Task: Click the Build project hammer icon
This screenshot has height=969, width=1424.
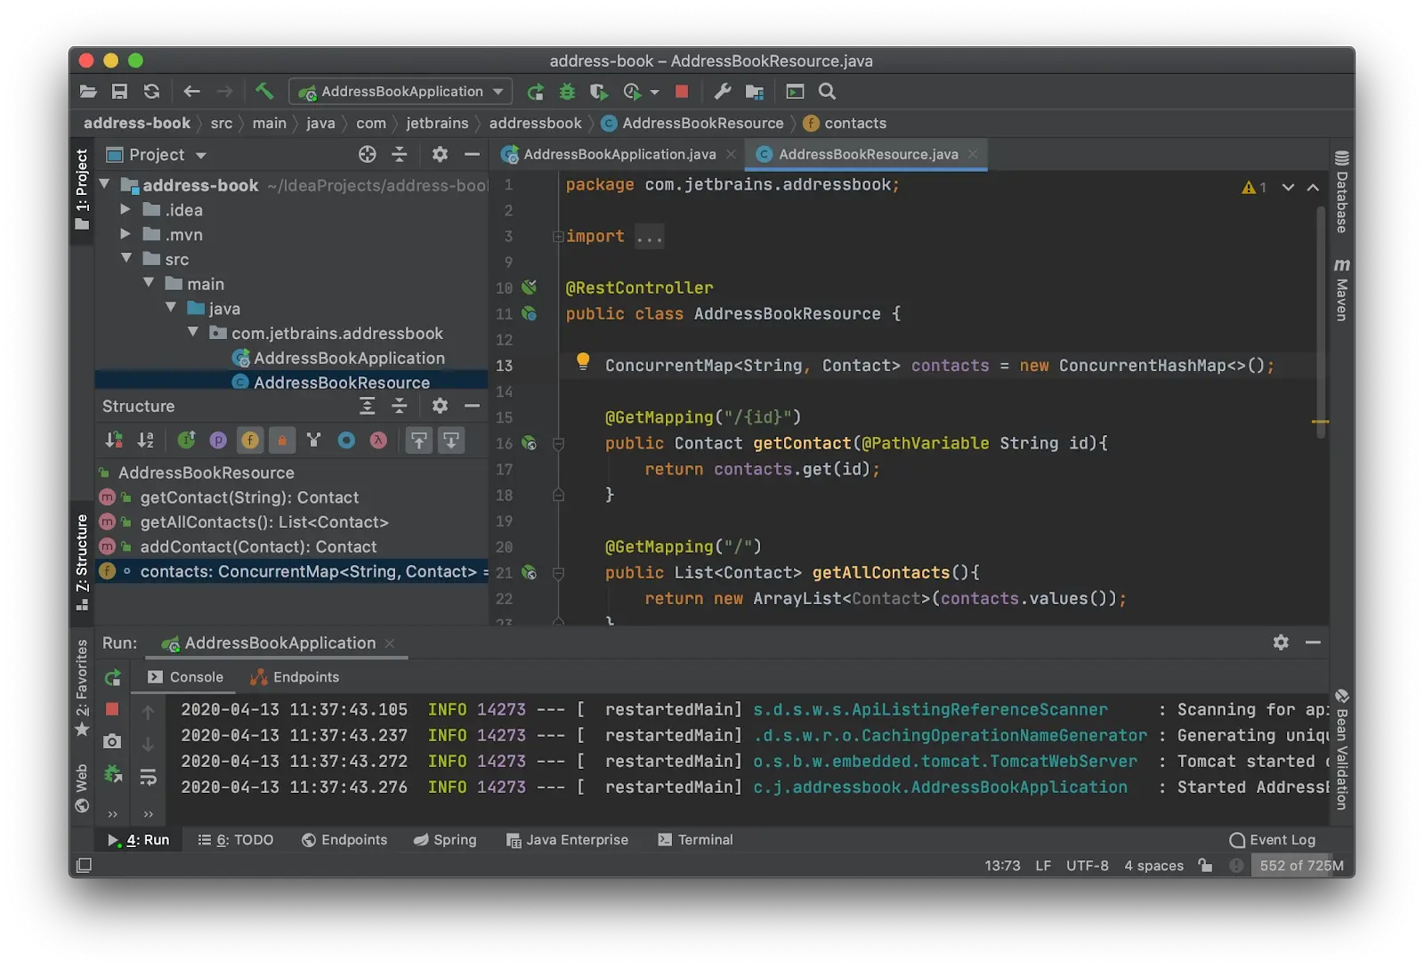Action: click(264, 91)
